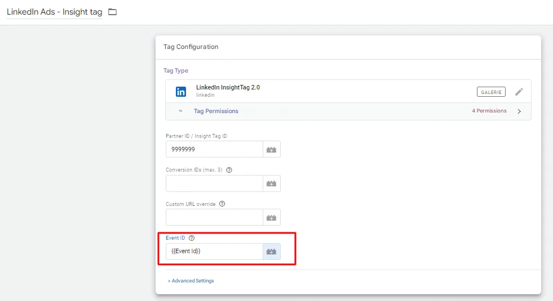This screenshot has height=301, width=553.
Task: Insert variable into Conversion IDs field
Action: (272, 184)
